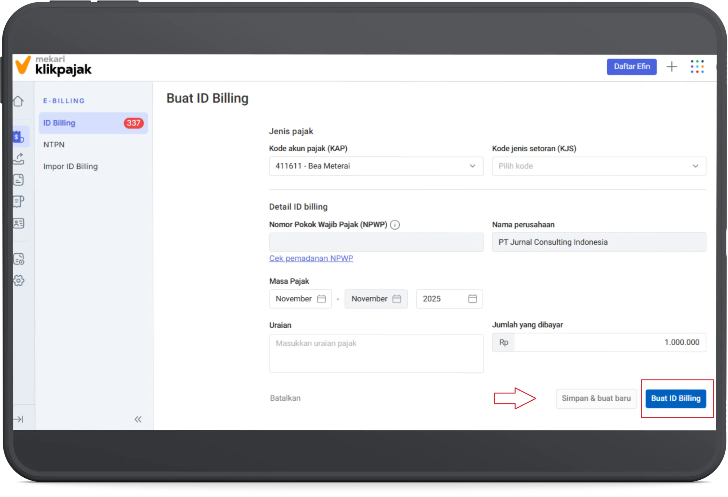Open the 2025 year picker

[449, 299]
